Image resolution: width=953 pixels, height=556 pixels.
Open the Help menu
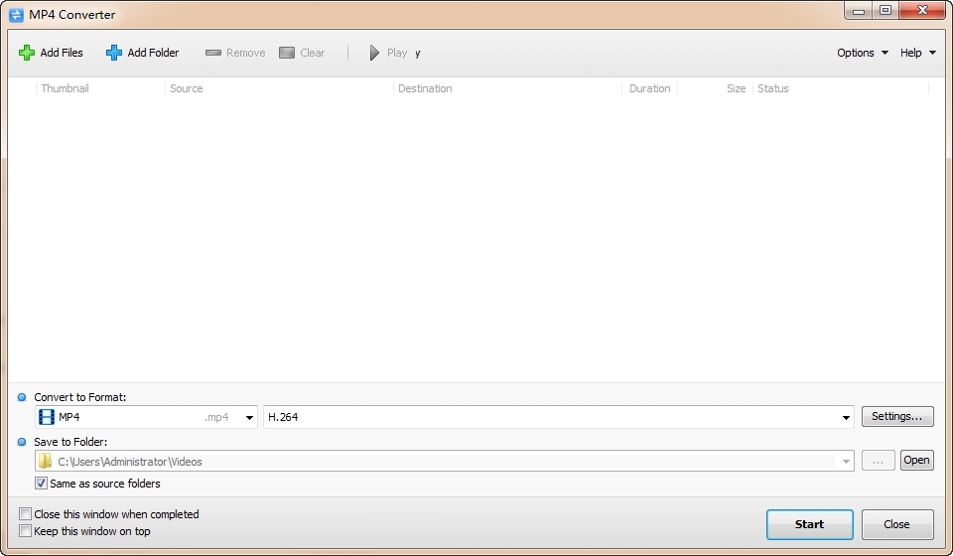(x=917, y=53)
